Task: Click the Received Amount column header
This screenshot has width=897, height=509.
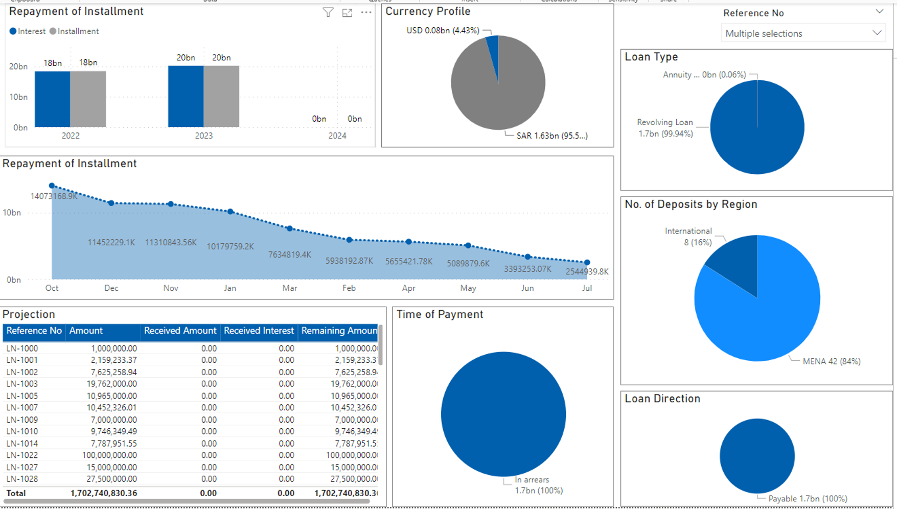Action: [x=180, y=331]
